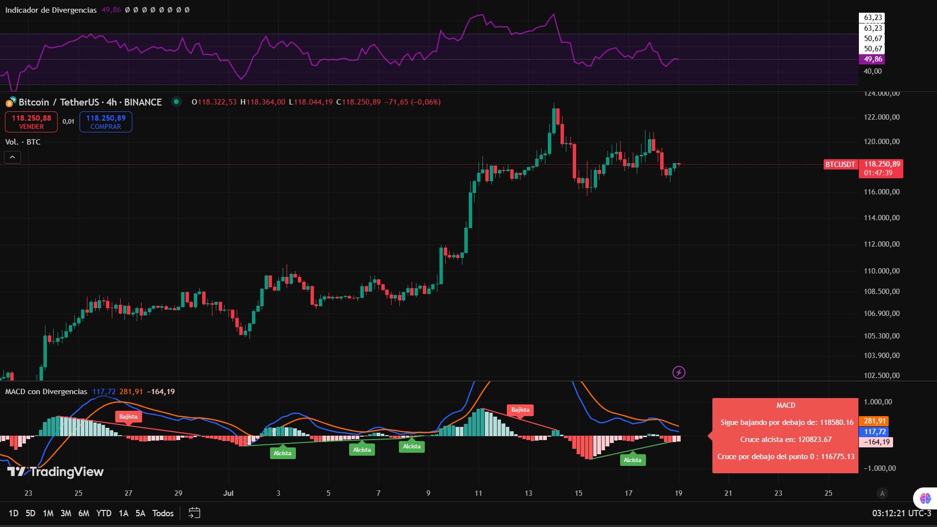
Task: Click the Vol. · BTC volume legend
Action: (22, 142)
